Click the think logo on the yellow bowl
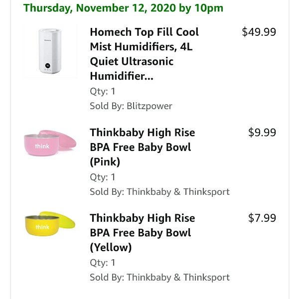The width and height of the screenshot is (299, 299). coord(42,227)
